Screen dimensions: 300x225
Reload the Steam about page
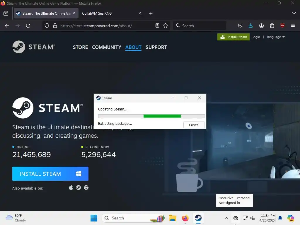click(28, 26)
